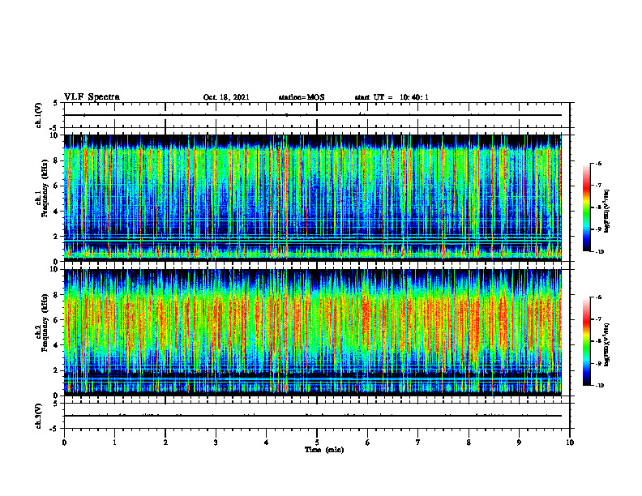Click time axis tick label "2"
The image size is (642, 496).
click(x=165, y=443)
